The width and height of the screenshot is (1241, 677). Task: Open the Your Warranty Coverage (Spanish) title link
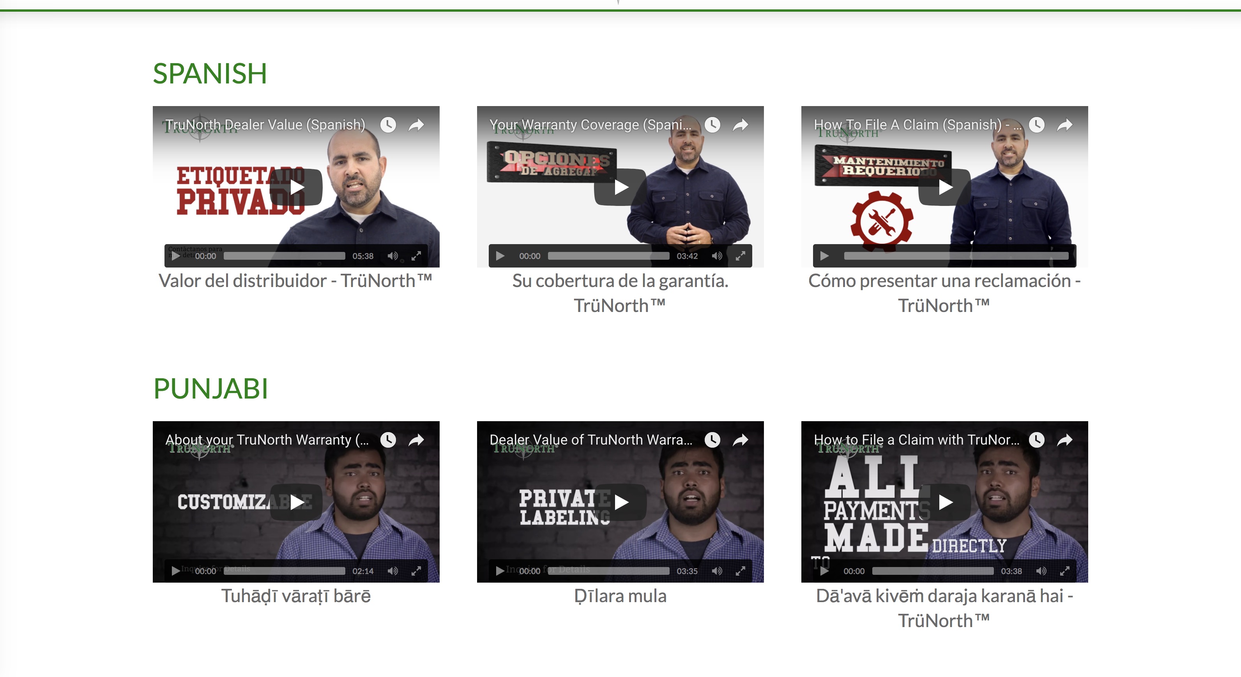(590, 125)
